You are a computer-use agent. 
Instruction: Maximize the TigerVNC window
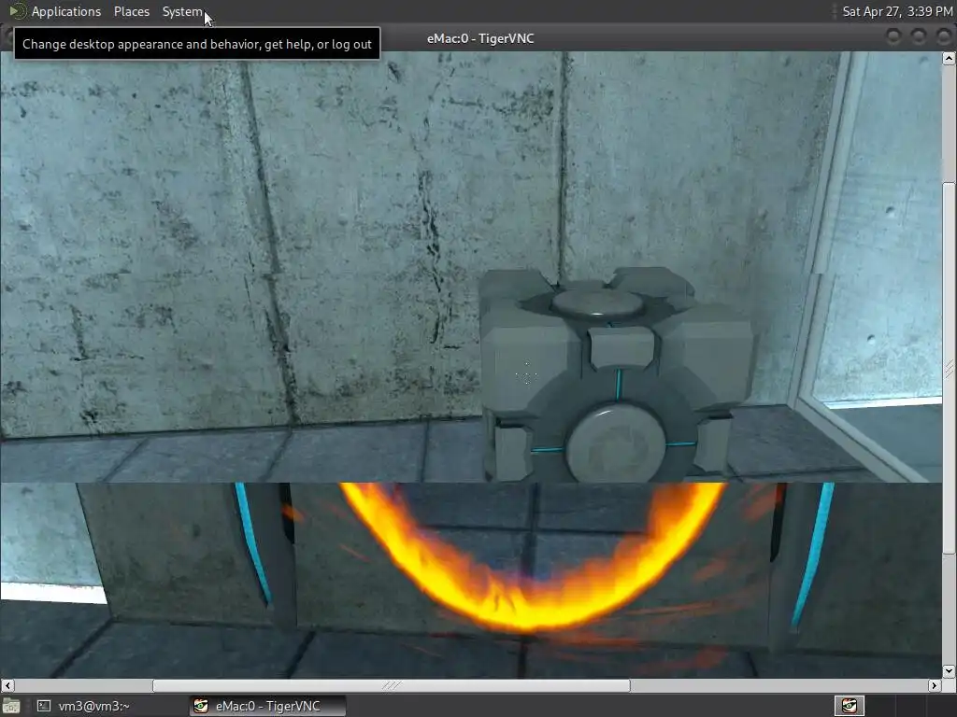pyautogui.click(x=918, y=37)
